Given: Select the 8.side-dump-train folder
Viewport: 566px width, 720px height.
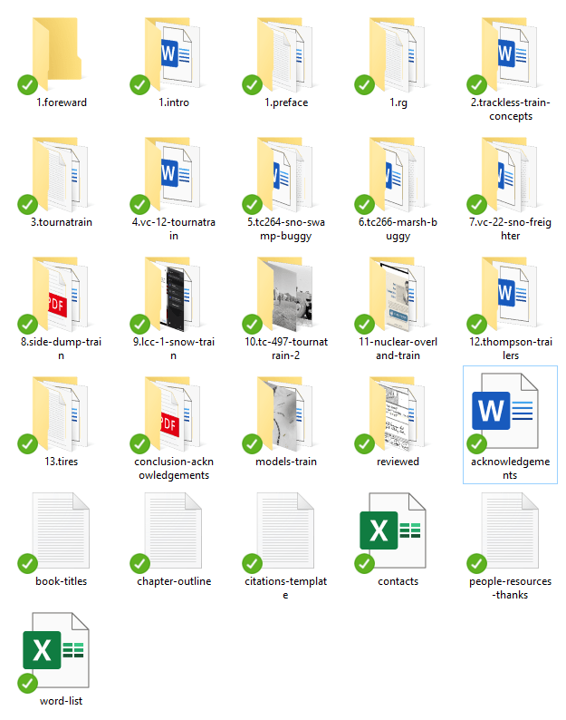Looking at the screenshot, I should [61, 296].
